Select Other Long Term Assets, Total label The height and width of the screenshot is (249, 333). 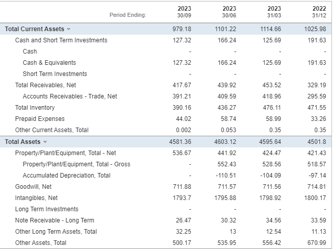click(x=56, y=232)
